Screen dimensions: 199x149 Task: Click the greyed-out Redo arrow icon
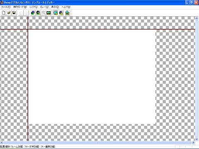tap(26, 13)
